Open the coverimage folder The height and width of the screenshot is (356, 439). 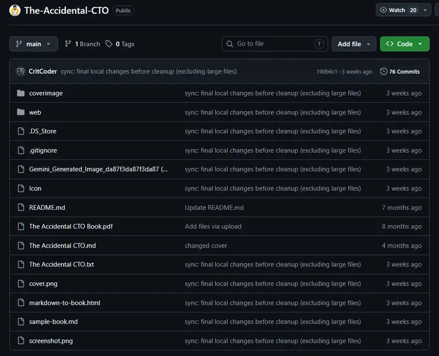(46, 93)
